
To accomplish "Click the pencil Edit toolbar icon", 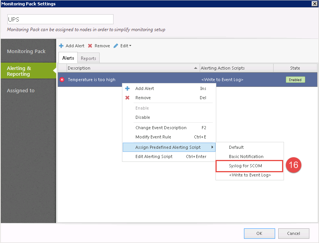I will click(116, 46).
